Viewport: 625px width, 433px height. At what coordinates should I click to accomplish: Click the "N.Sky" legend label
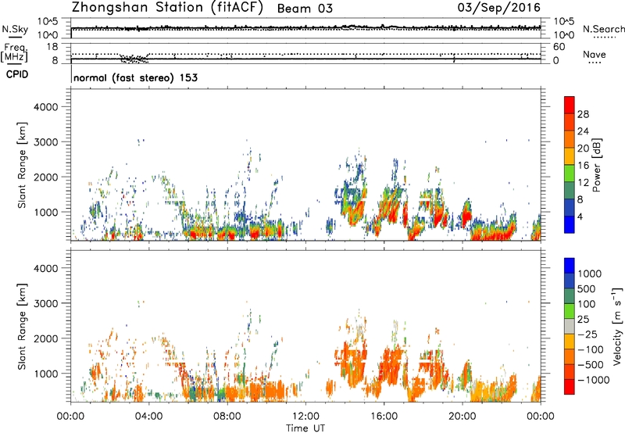click(15, 29)
